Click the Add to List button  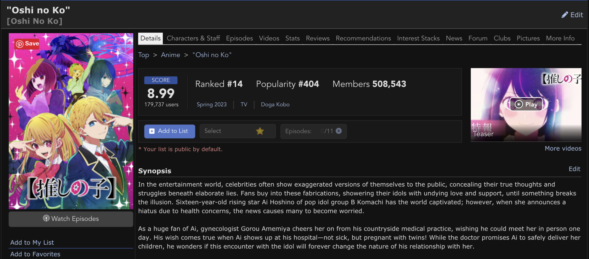pos(169,131)
